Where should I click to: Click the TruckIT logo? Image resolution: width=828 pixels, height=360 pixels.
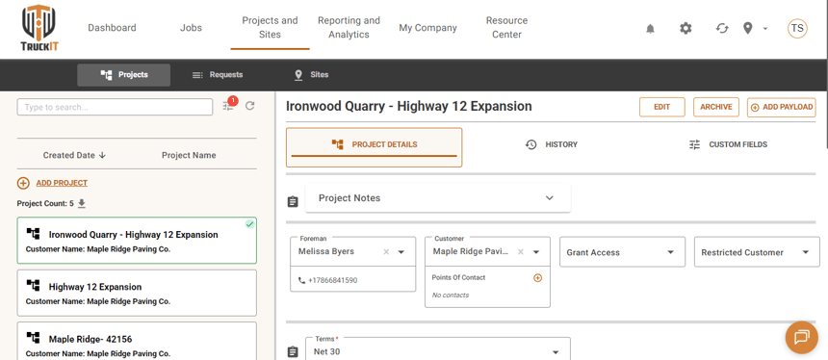point(39,29)
